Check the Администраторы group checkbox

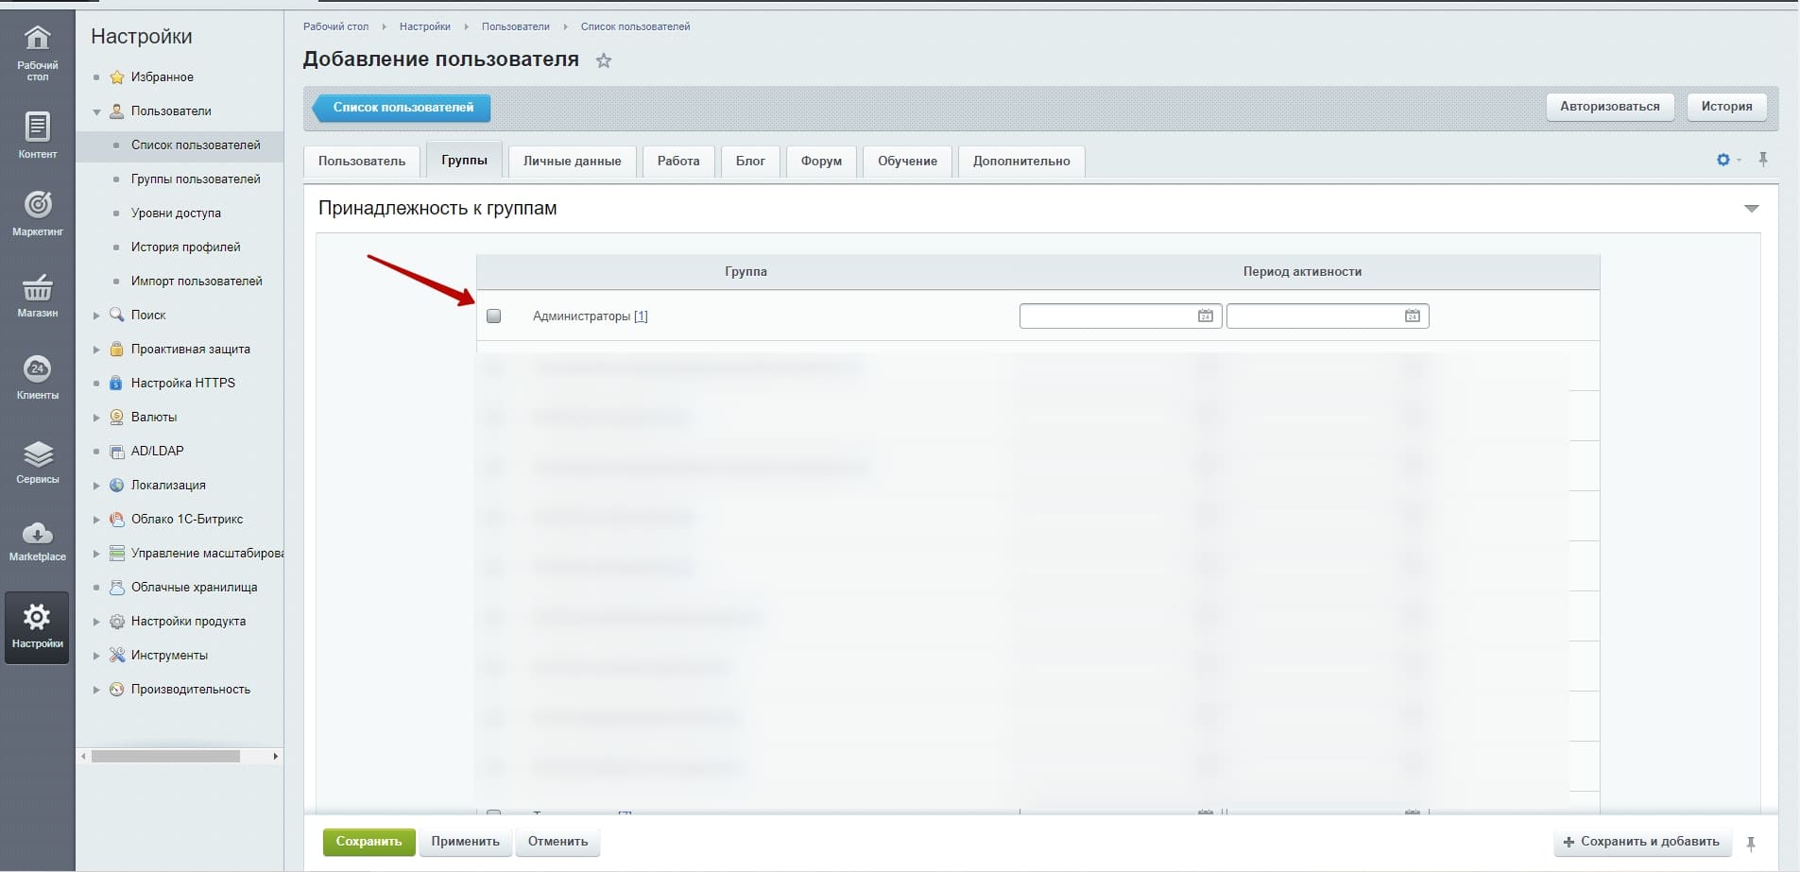pos(493,316)
